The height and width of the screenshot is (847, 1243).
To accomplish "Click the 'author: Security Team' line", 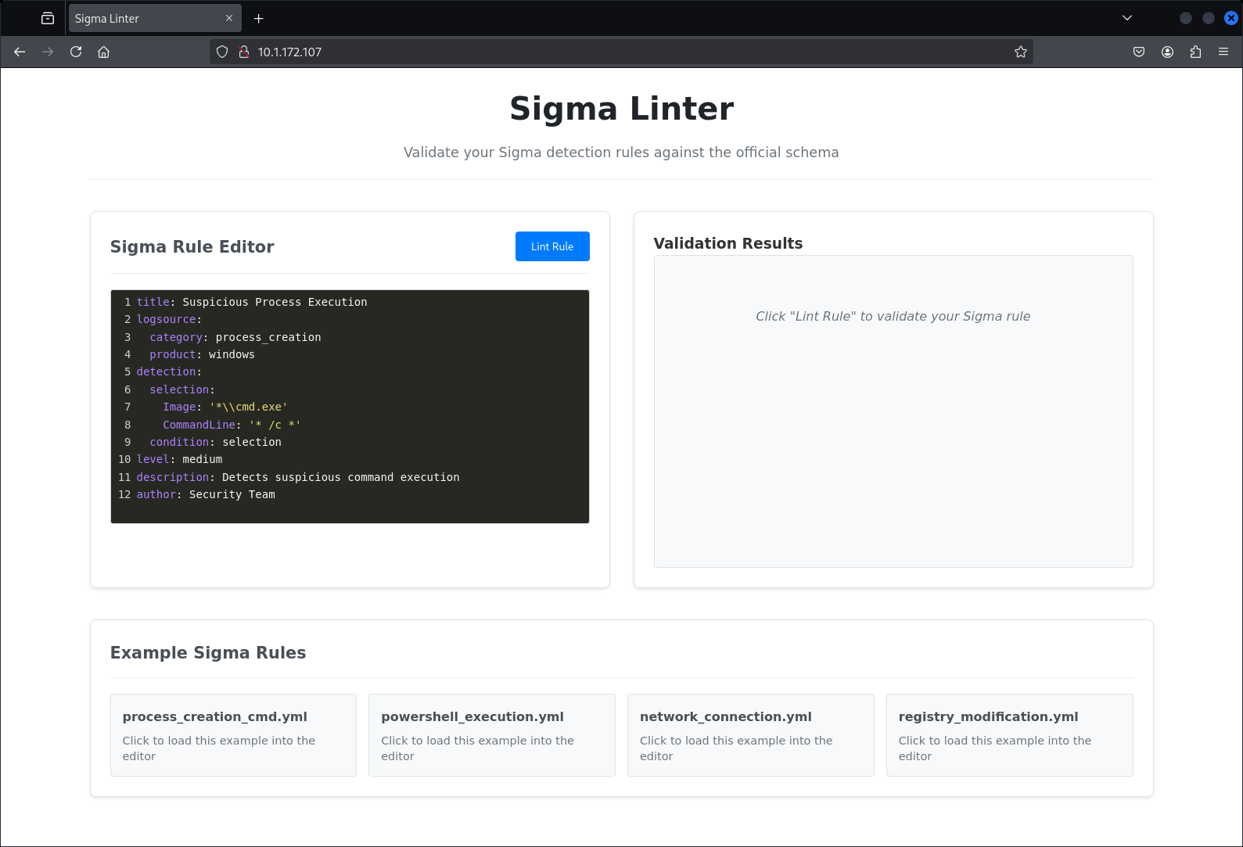I will pyautogui.click(x=206, y=494).
